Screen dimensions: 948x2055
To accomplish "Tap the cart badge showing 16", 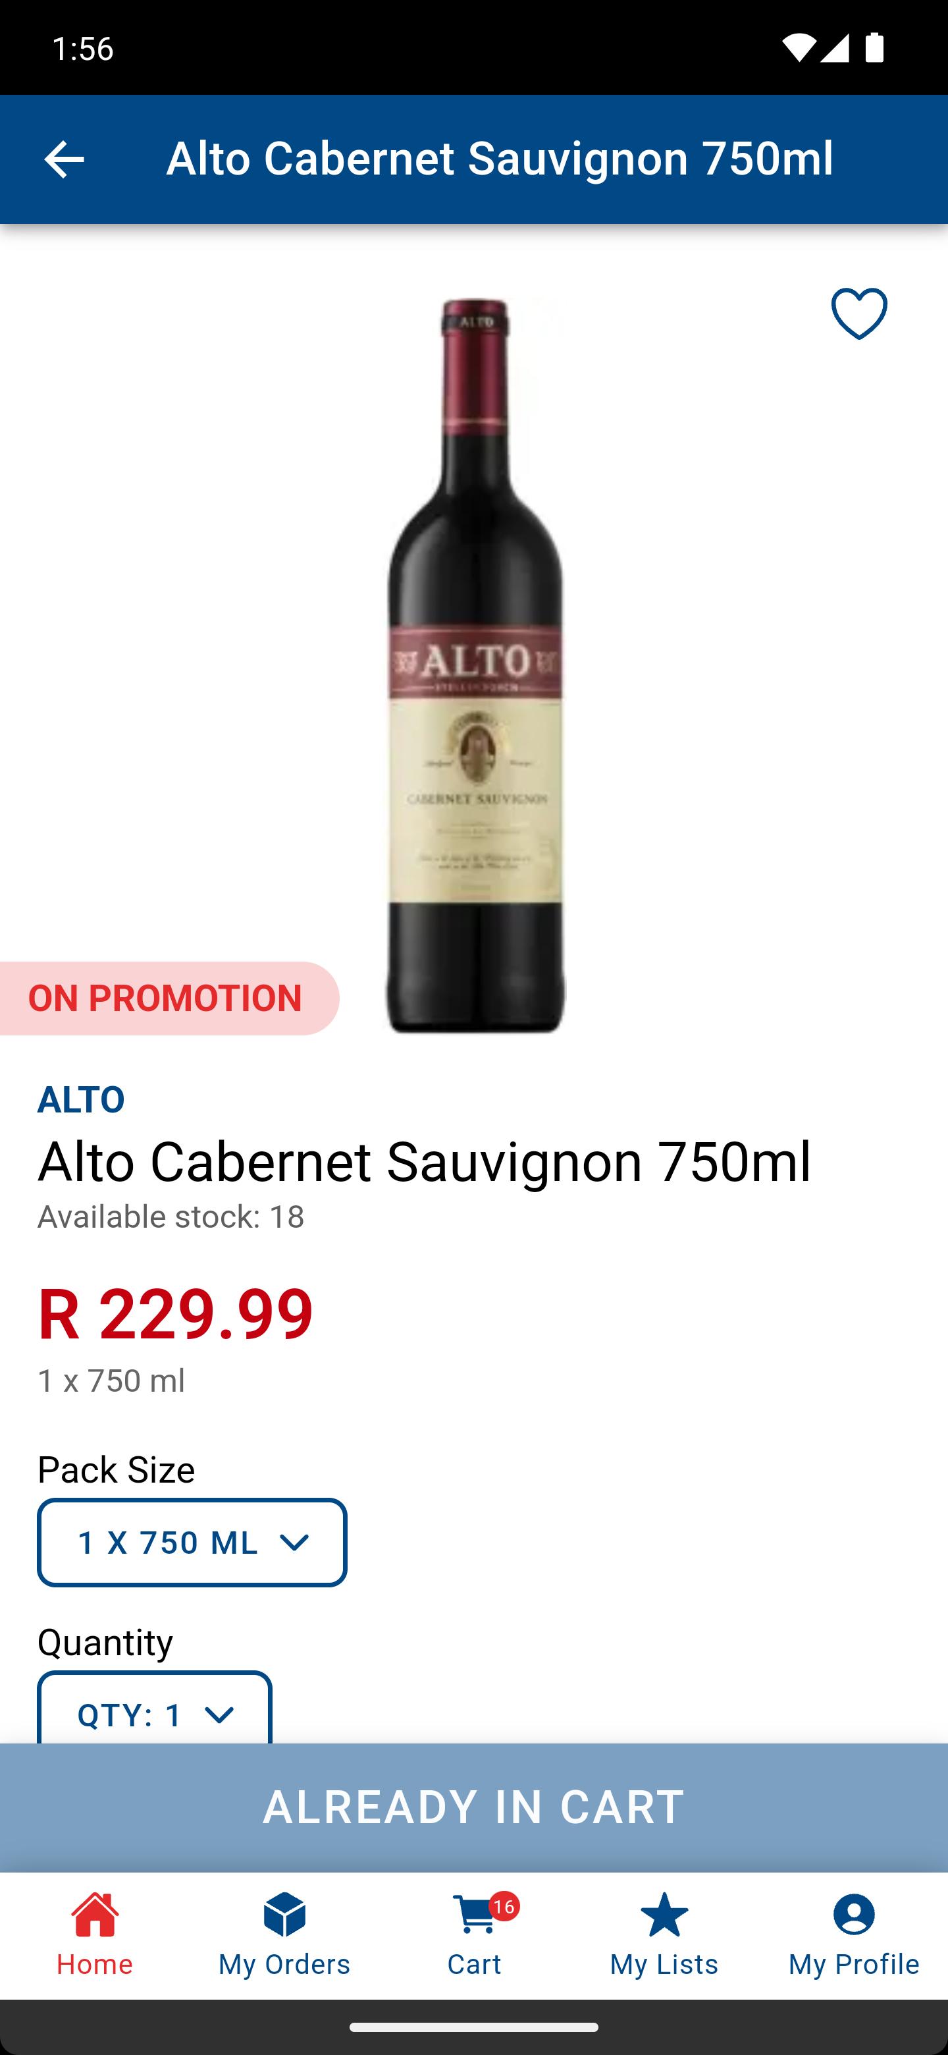I will [503, 1907].
